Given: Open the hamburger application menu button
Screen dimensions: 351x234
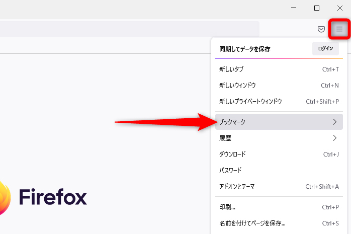Looking at the screenshot, I should click(339, 29).
